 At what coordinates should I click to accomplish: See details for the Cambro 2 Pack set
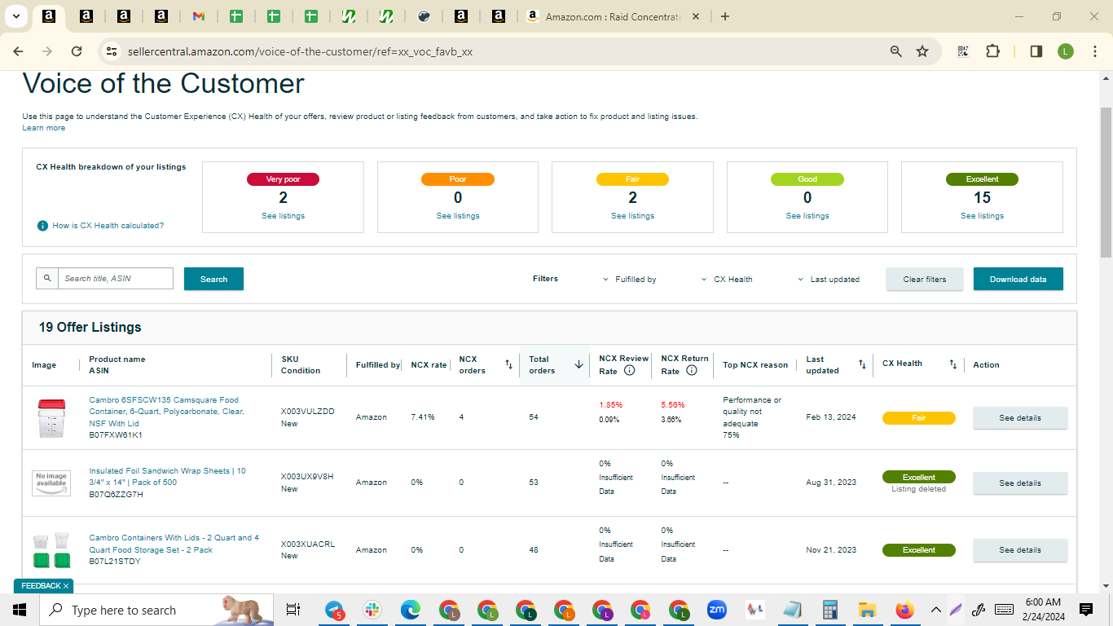coord(1020,550)
